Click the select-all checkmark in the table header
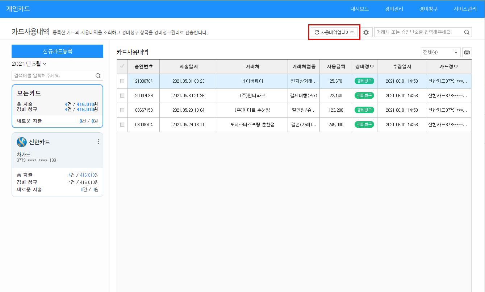This screenshot has height=292, width=485. click(x=122, y=66)
